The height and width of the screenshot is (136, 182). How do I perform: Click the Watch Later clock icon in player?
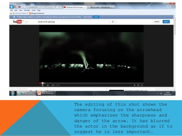point(135,85)
